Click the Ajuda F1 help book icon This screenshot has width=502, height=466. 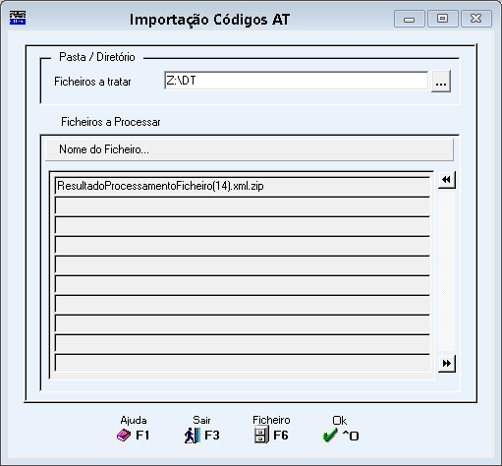[x=124, y=436]
